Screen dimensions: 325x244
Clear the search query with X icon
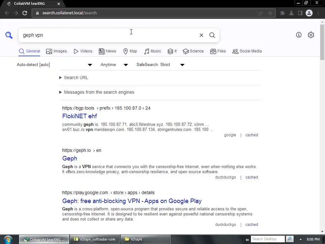(x=201, y=35)
